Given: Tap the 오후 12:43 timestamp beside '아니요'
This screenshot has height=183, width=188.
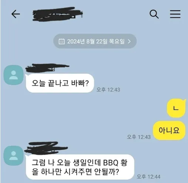Looking at the screenshot, I should coord(139,137).
